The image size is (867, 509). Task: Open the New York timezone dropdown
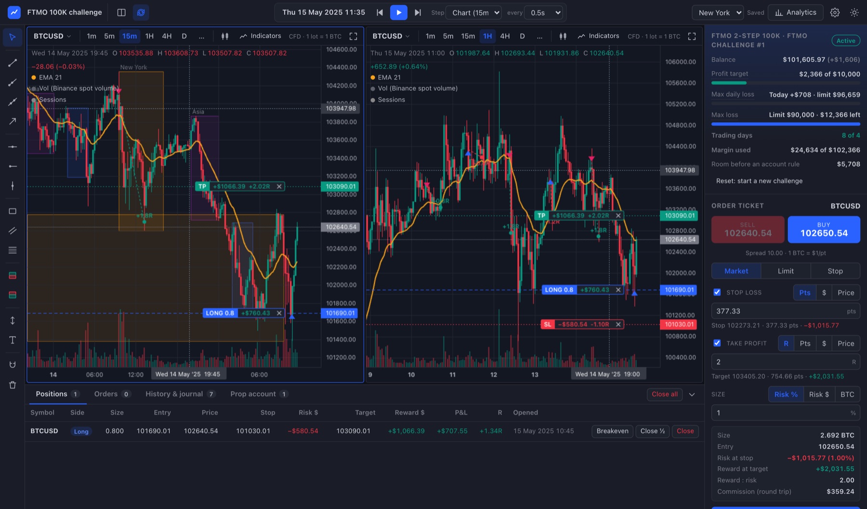click(x=718, y=13)
